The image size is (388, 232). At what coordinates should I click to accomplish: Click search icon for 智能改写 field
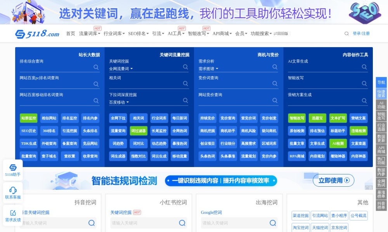(x=364, y=84)
